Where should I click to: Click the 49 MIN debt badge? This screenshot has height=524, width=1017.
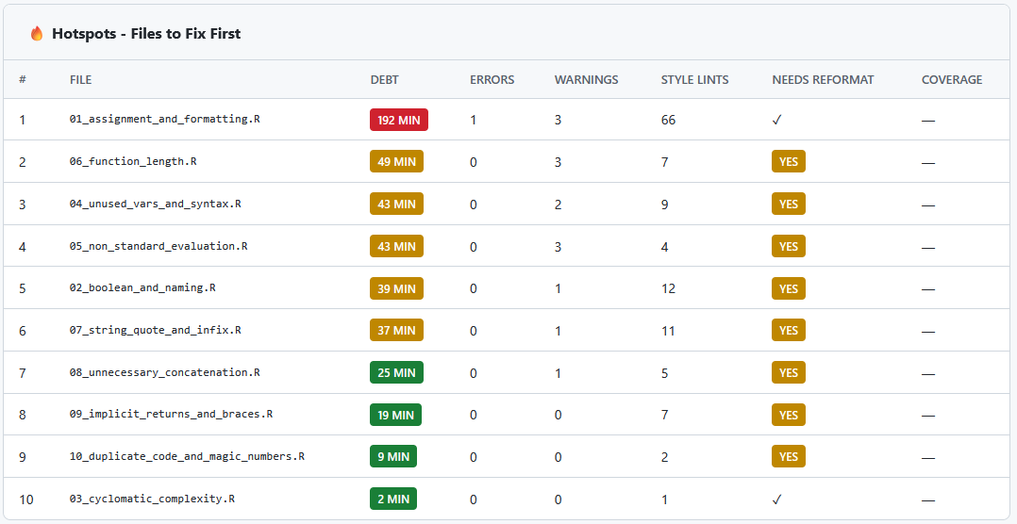click(x=396, y=162)
